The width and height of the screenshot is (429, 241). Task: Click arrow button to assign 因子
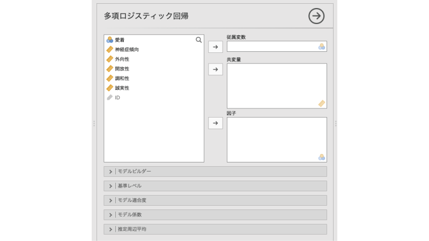tap(215, 123)
